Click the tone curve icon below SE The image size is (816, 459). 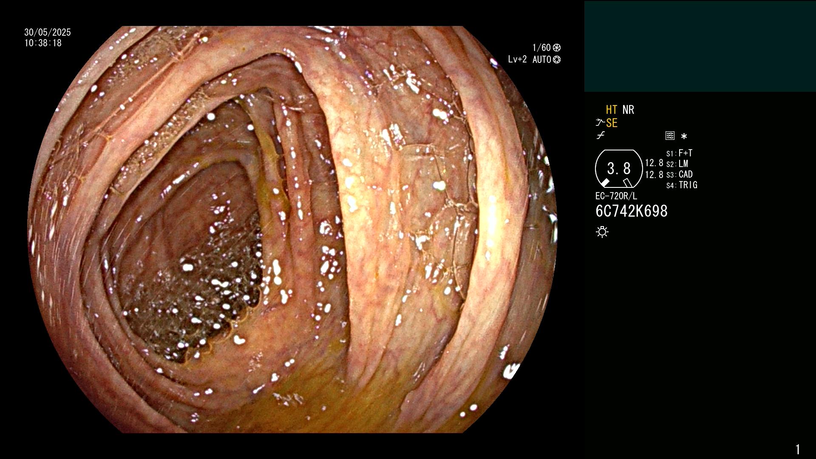point(601,136)
